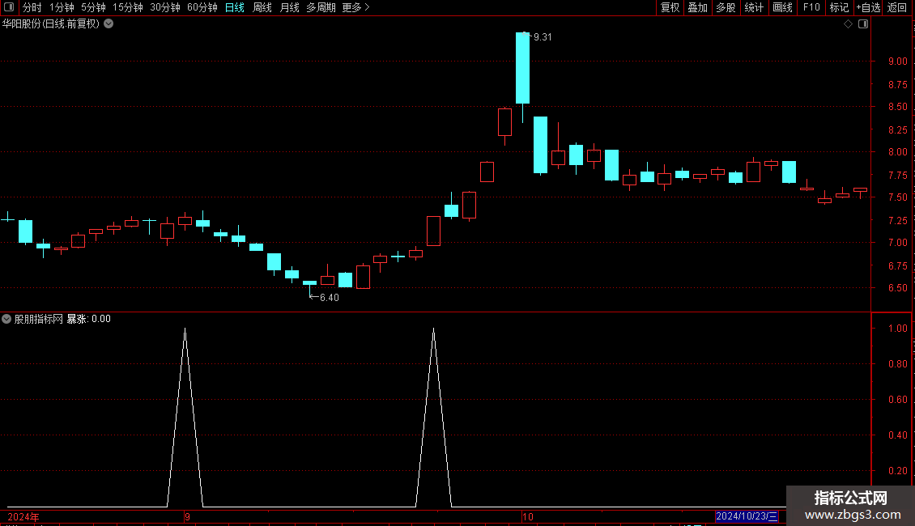Switch to 30分钟 timeframe
The height and width of the screenshot is (526, 915).
click(164, 7)
